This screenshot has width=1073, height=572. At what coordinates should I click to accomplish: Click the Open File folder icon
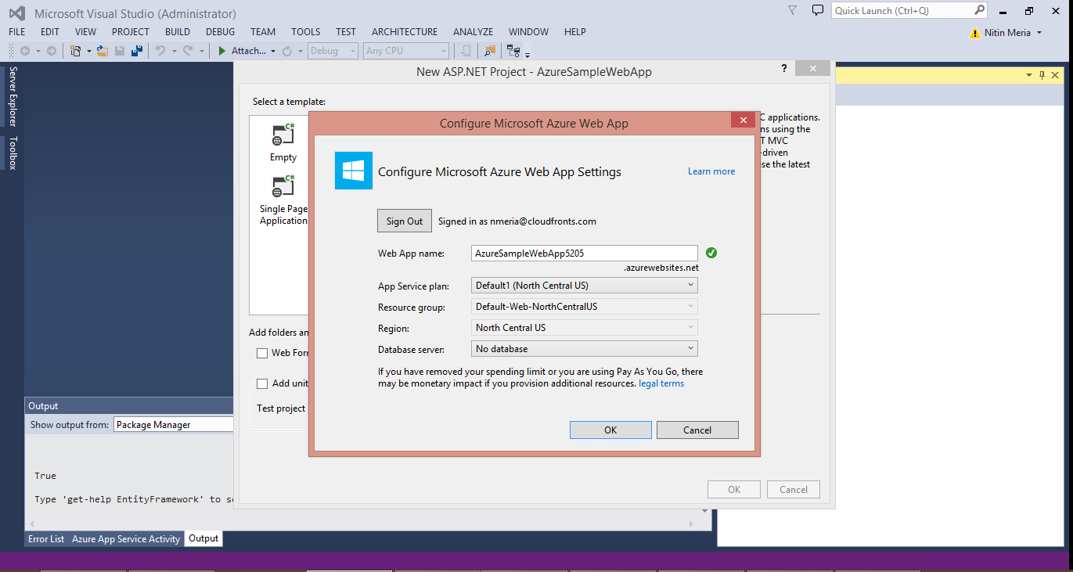coord(102,51)
